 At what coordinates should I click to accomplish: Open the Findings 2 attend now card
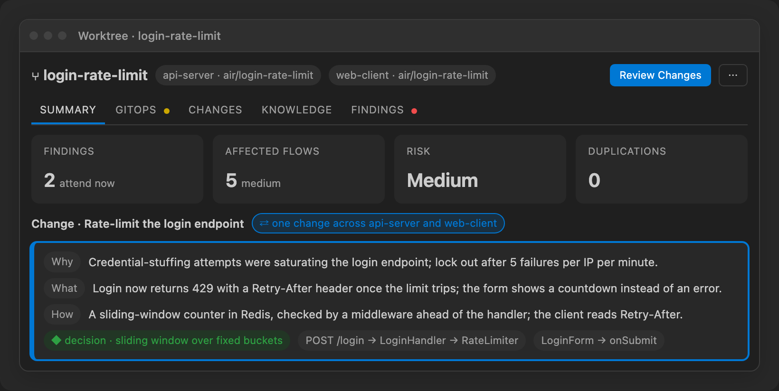117,169
